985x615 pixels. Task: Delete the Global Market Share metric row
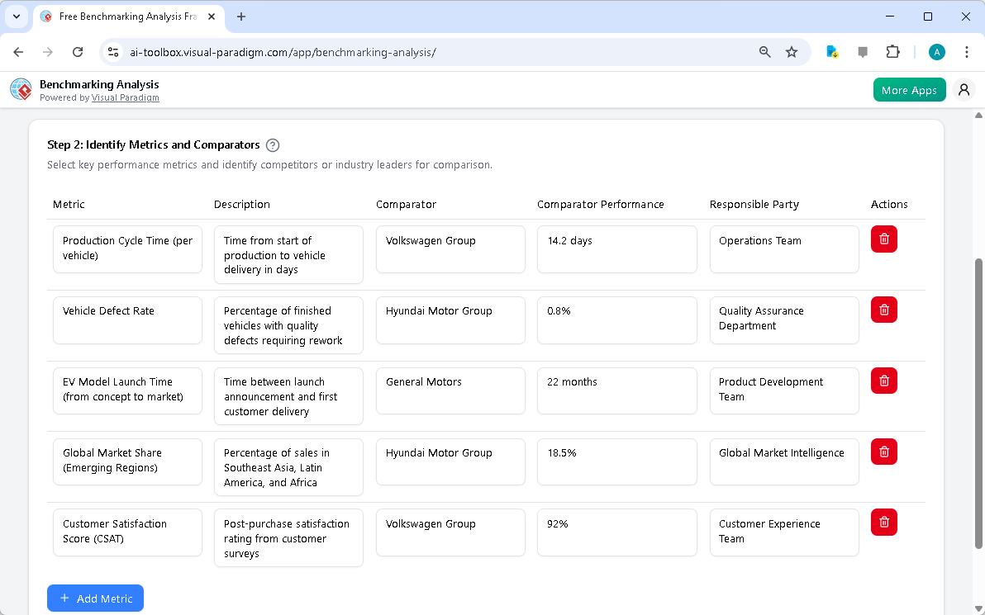(883, 452)
